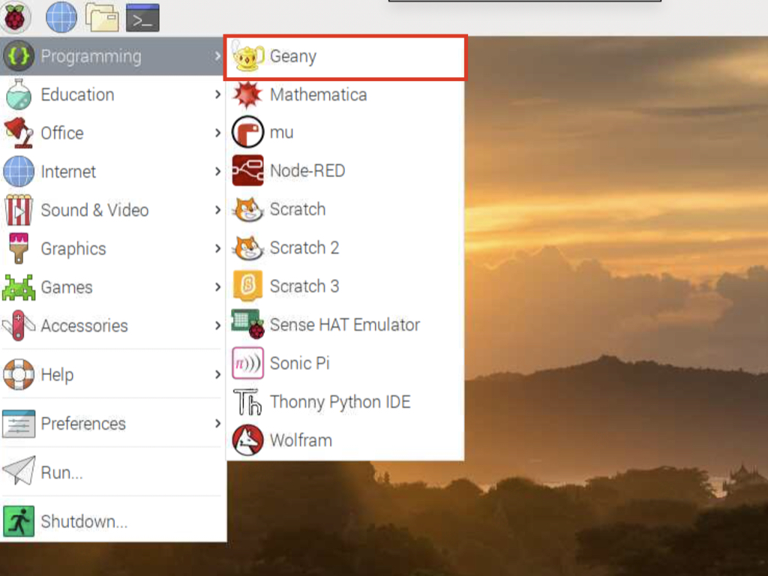
Task: Choose Sonic Pi from Programming submenu
Action: (345, 363)
